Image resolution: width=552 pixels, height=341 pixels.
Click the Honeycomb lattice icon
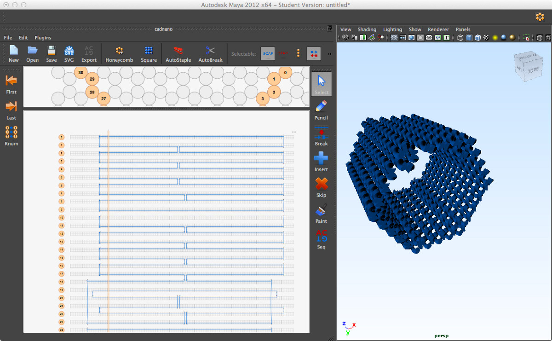(119, 51)
